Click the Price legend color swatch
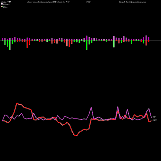 (2, 7)
